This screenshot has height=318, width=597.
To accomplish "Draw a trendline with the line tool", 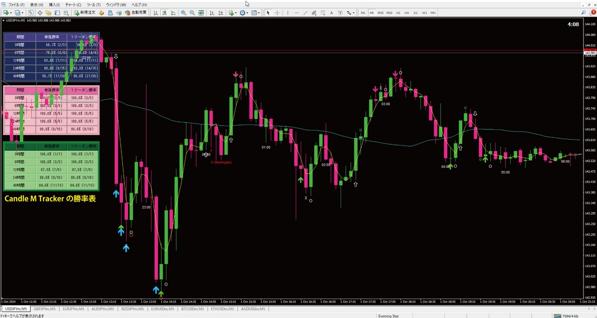I will click(305, 12).
